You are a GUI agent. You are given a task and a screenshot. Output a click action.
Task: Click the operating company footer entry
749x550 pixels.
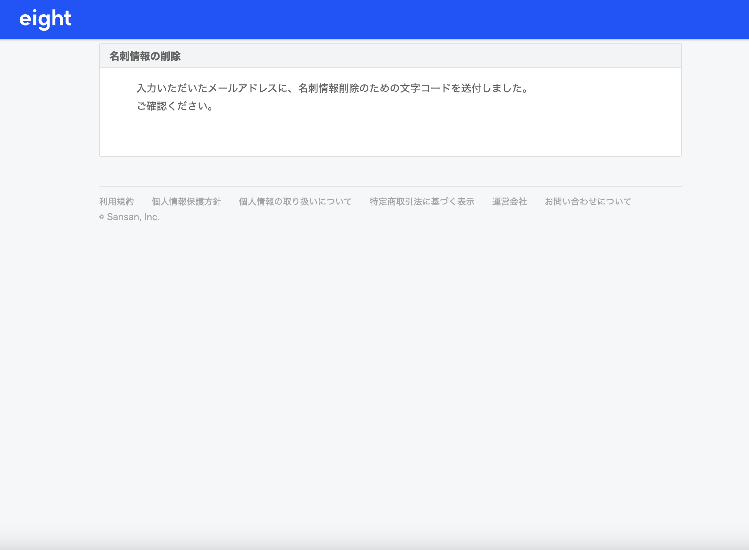509,201
